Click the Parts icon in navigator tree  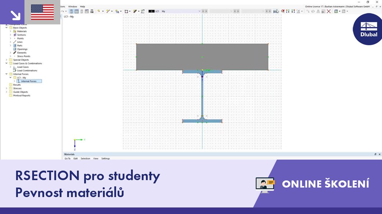click(x=15, y=45)
